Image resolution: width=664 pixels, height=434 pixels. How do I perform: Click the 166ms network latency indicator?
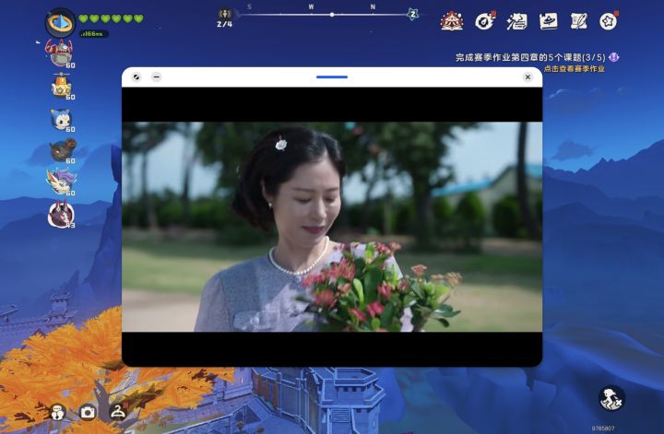point(93,34)
